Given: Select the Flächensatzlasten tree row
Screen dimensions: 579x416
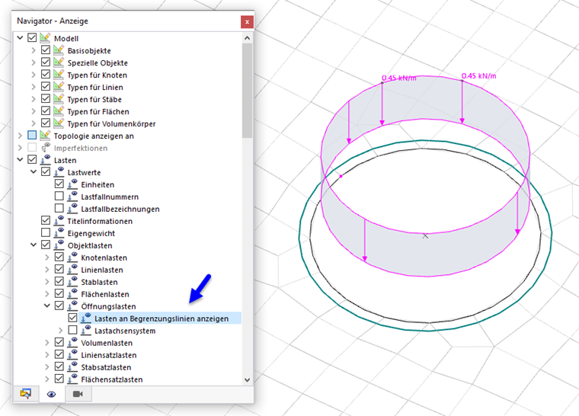Looking at the screenshot, I should [x=112, y=379].
